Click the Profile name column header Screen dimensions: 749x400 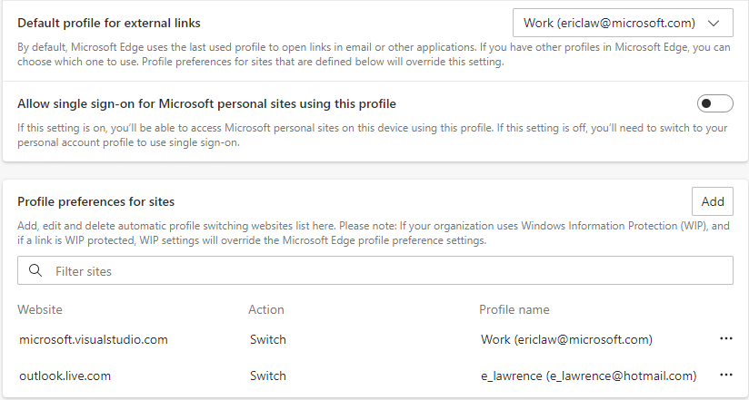(514, 309)
